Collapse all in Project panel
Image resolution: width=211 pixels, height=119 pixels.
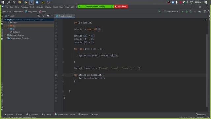(x=43, y=16)
